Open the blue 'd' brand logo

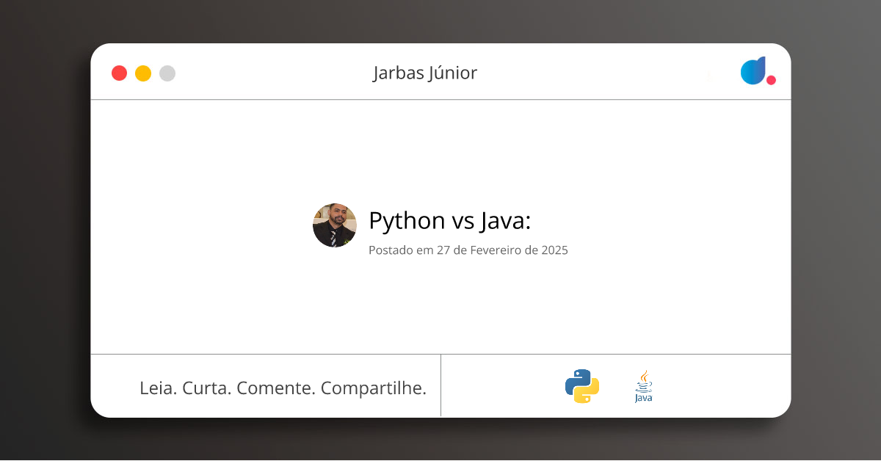(753, 71)
